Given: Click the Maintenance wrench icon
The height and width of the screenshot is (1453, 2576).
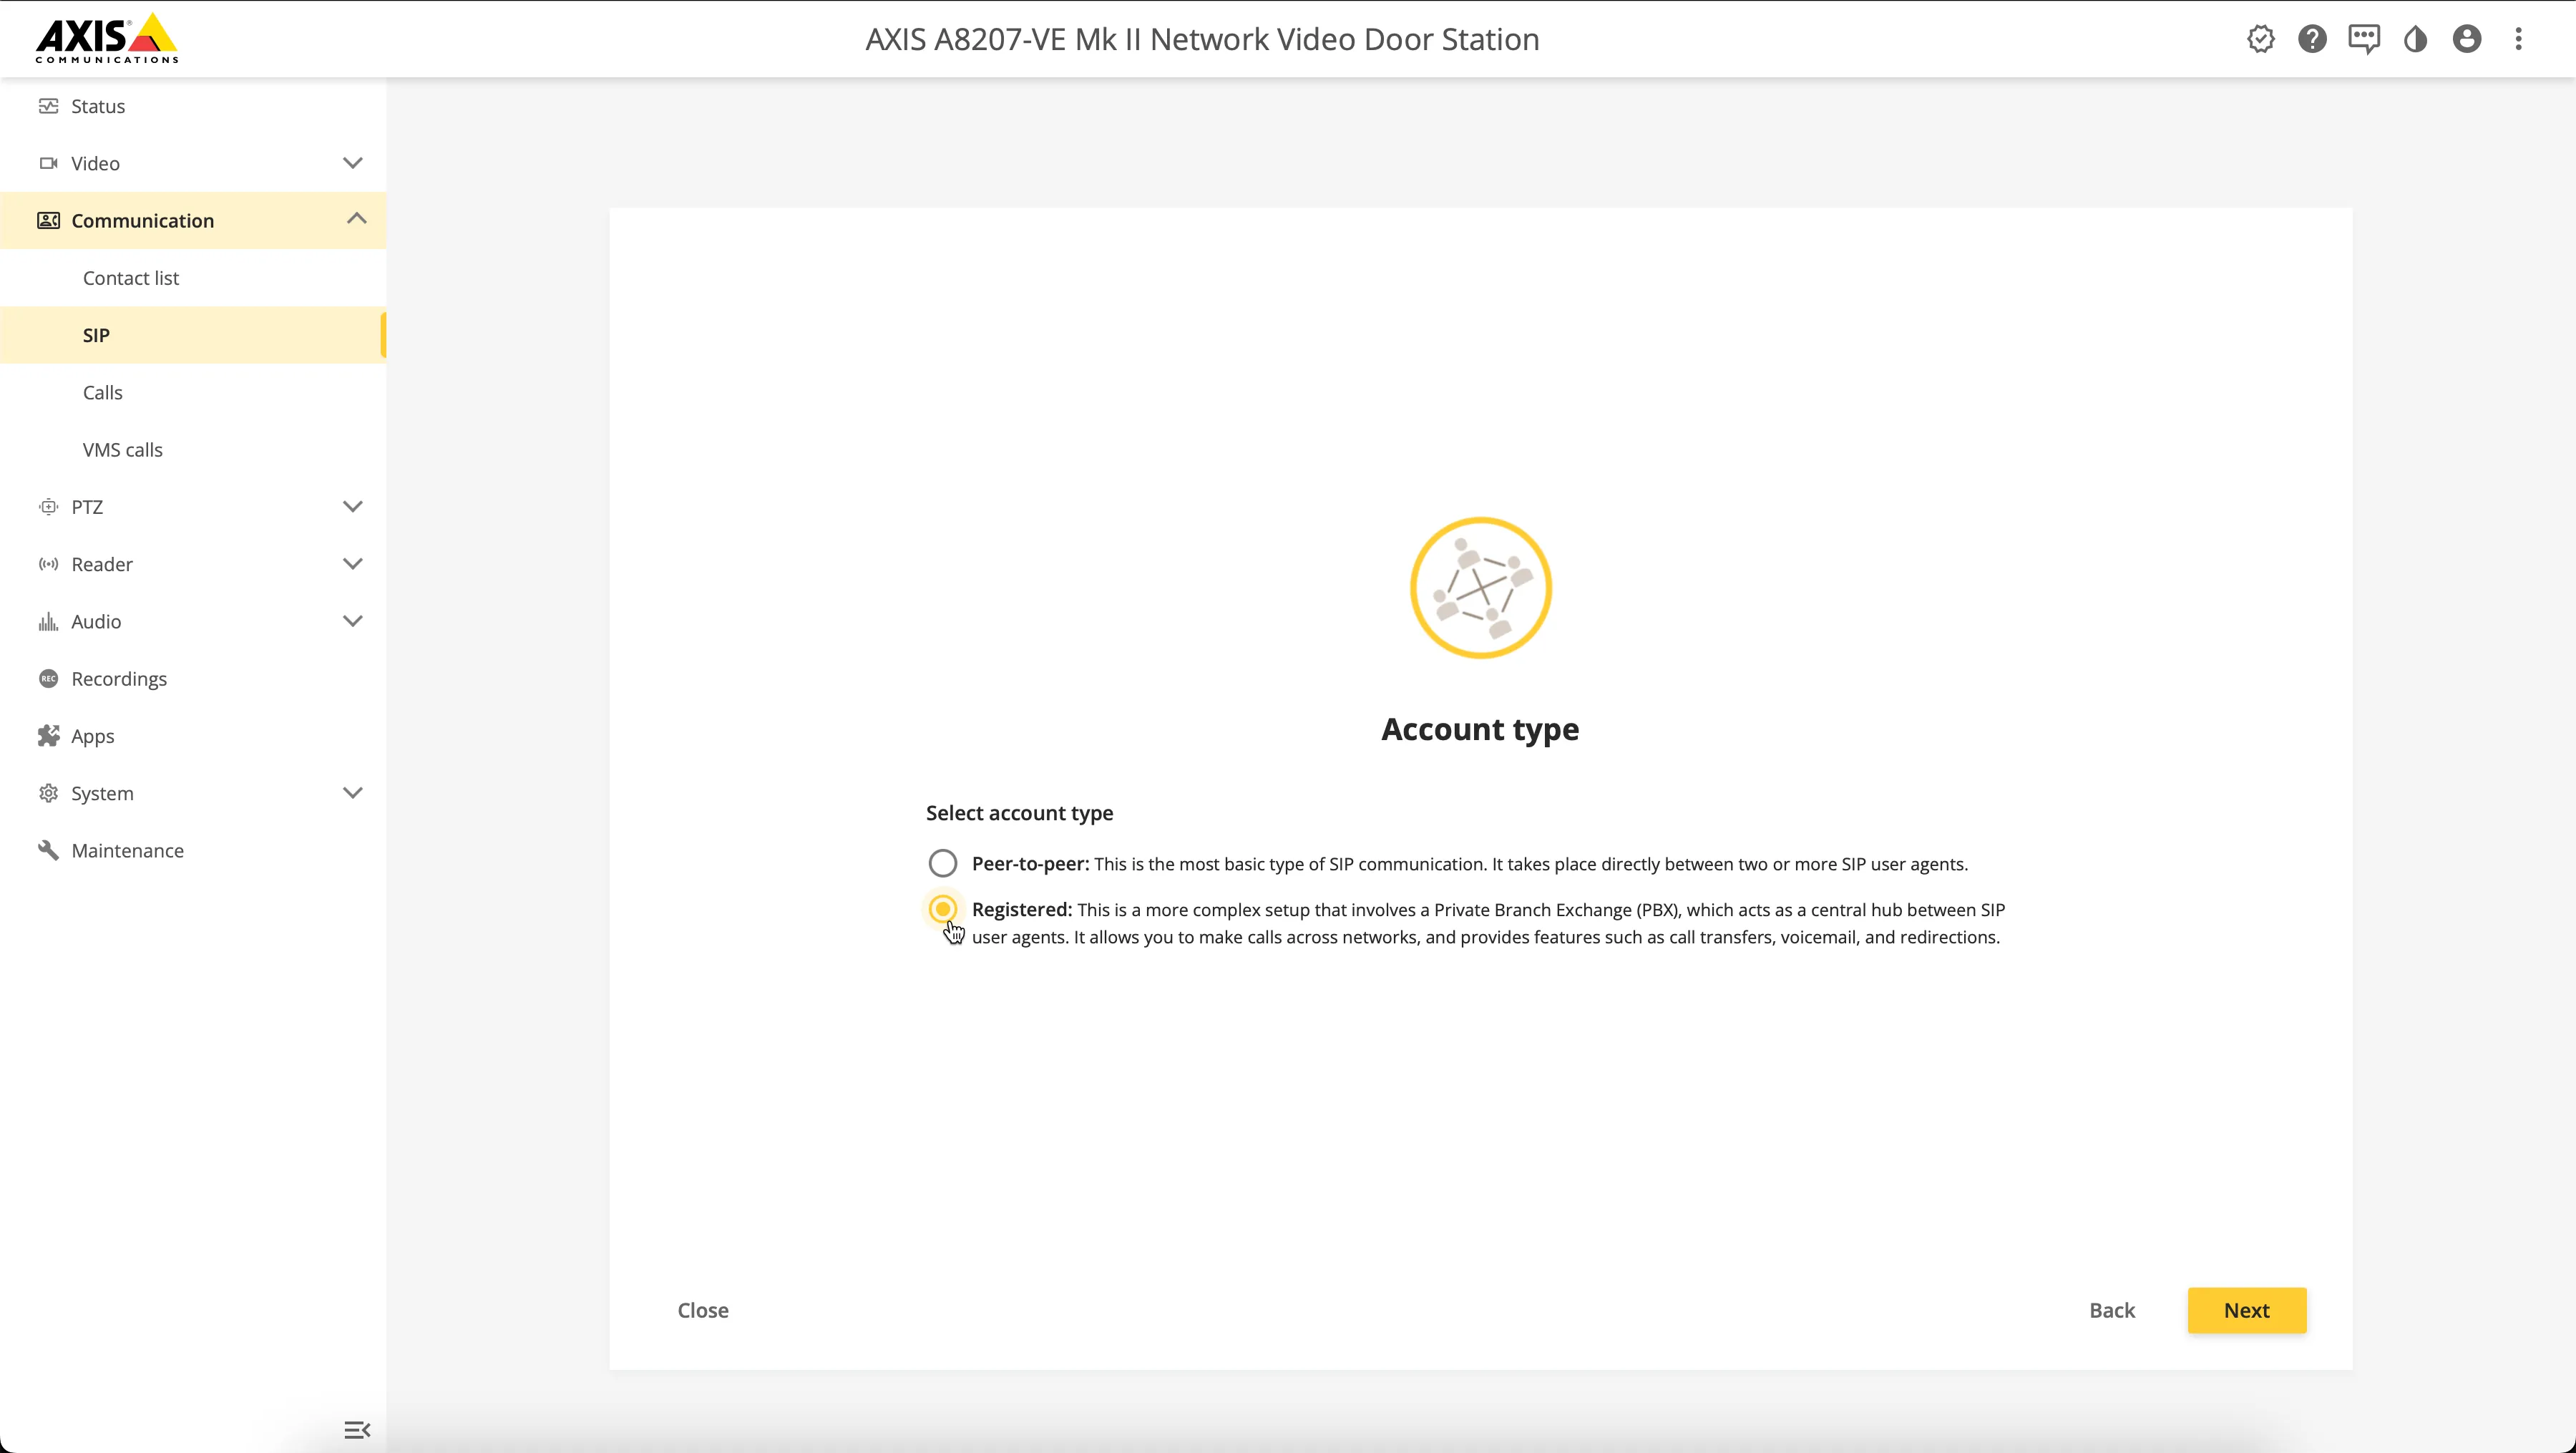Looking at the screenshot, I should pos(48,850).
